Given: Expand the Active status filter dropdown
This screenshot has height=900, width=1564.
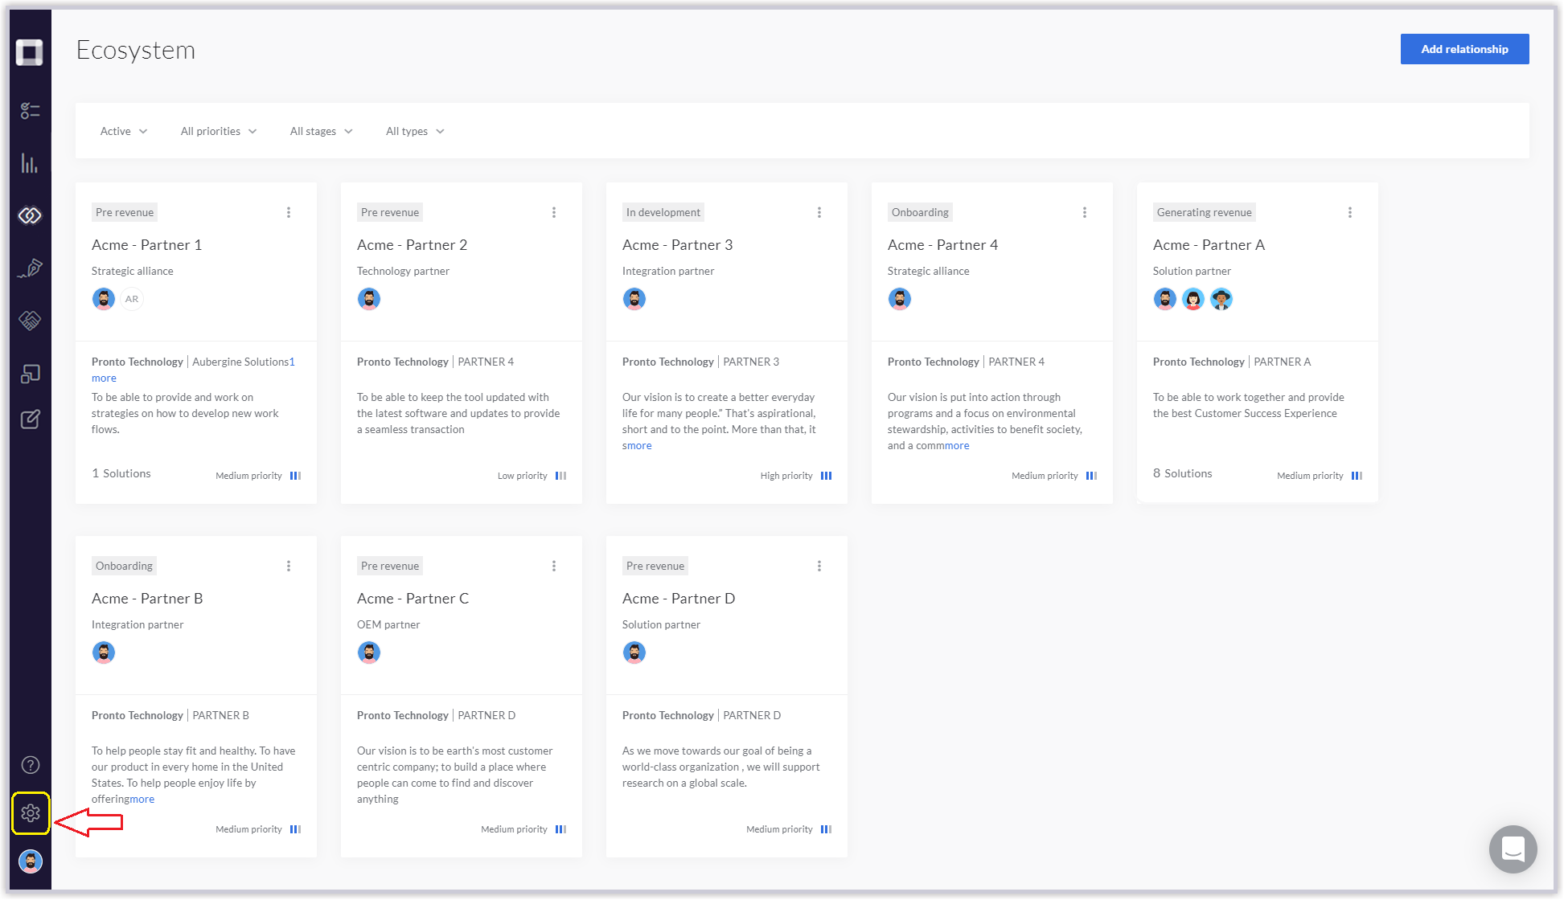Looking at the screenshot, I should coord(124,131).
